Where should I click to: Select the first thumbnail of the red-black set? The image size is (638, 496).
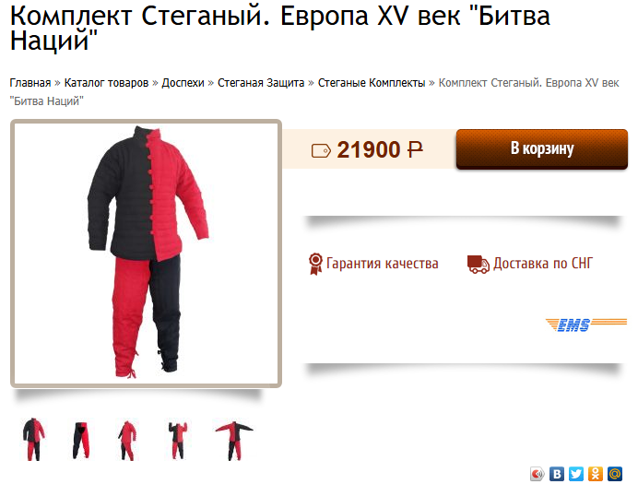click(33, 439)
